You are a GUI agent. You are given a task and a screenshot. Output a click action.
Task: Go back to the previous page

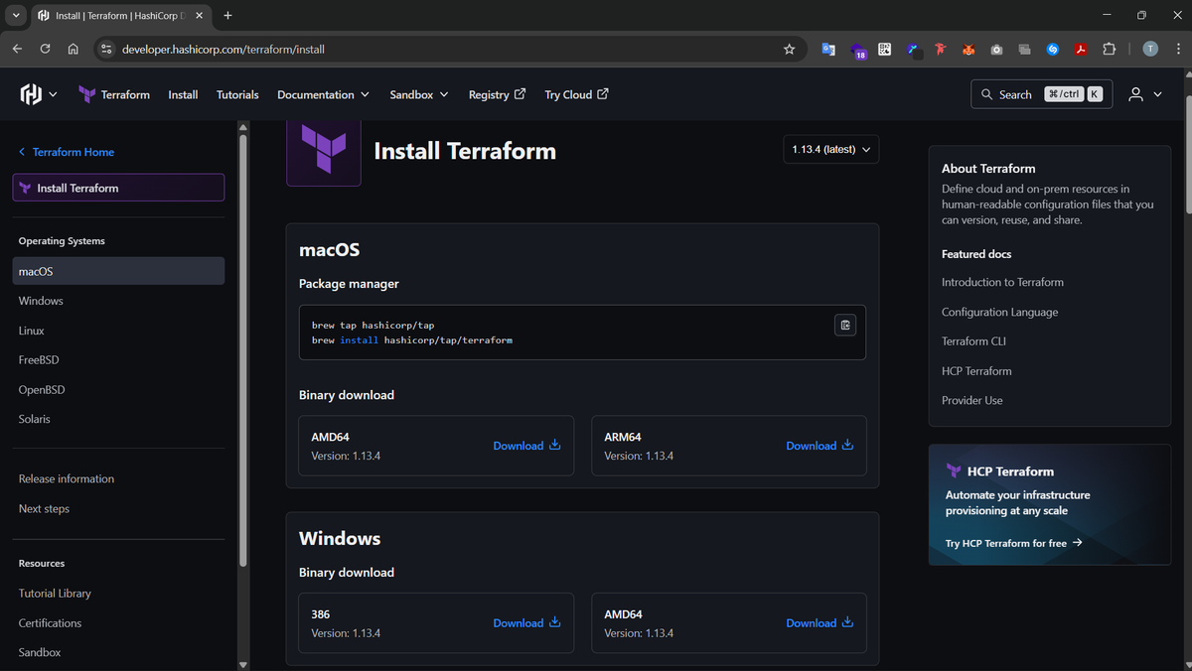[x=17, y=49]
